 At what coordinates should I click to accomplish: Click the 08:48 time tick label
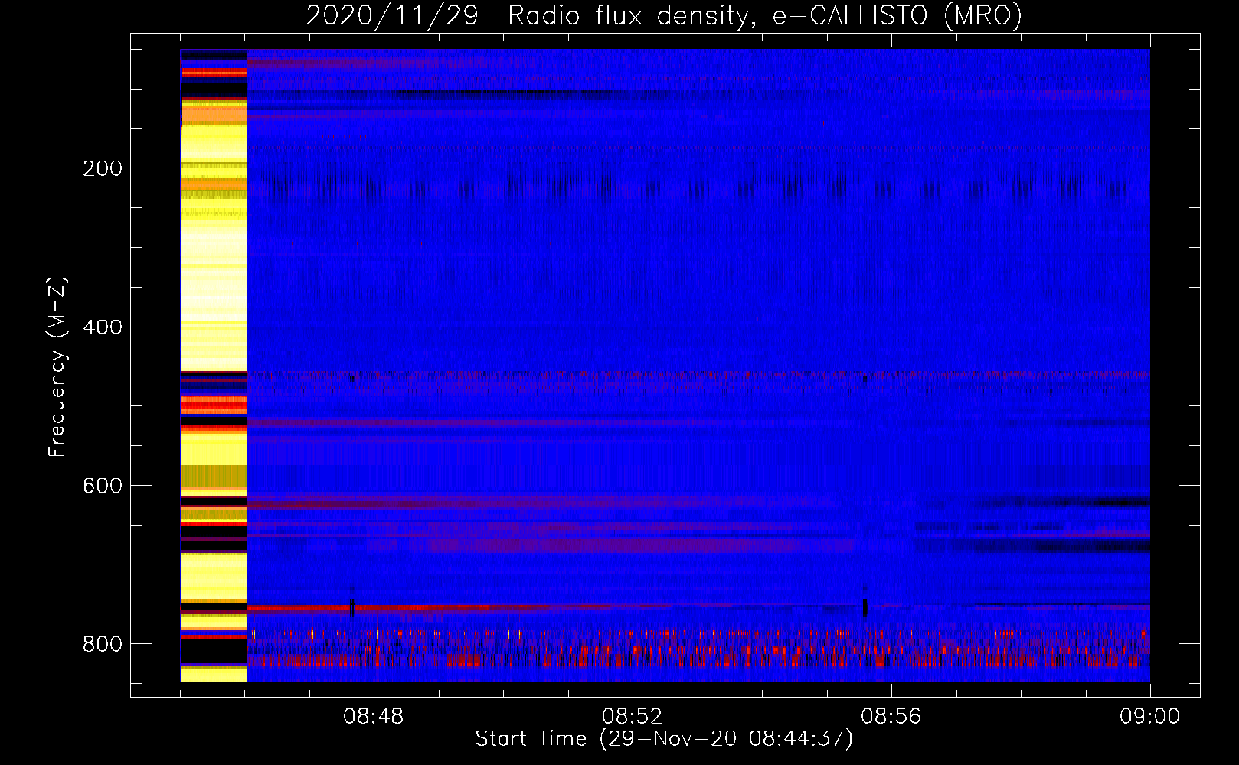click(373, 717)
